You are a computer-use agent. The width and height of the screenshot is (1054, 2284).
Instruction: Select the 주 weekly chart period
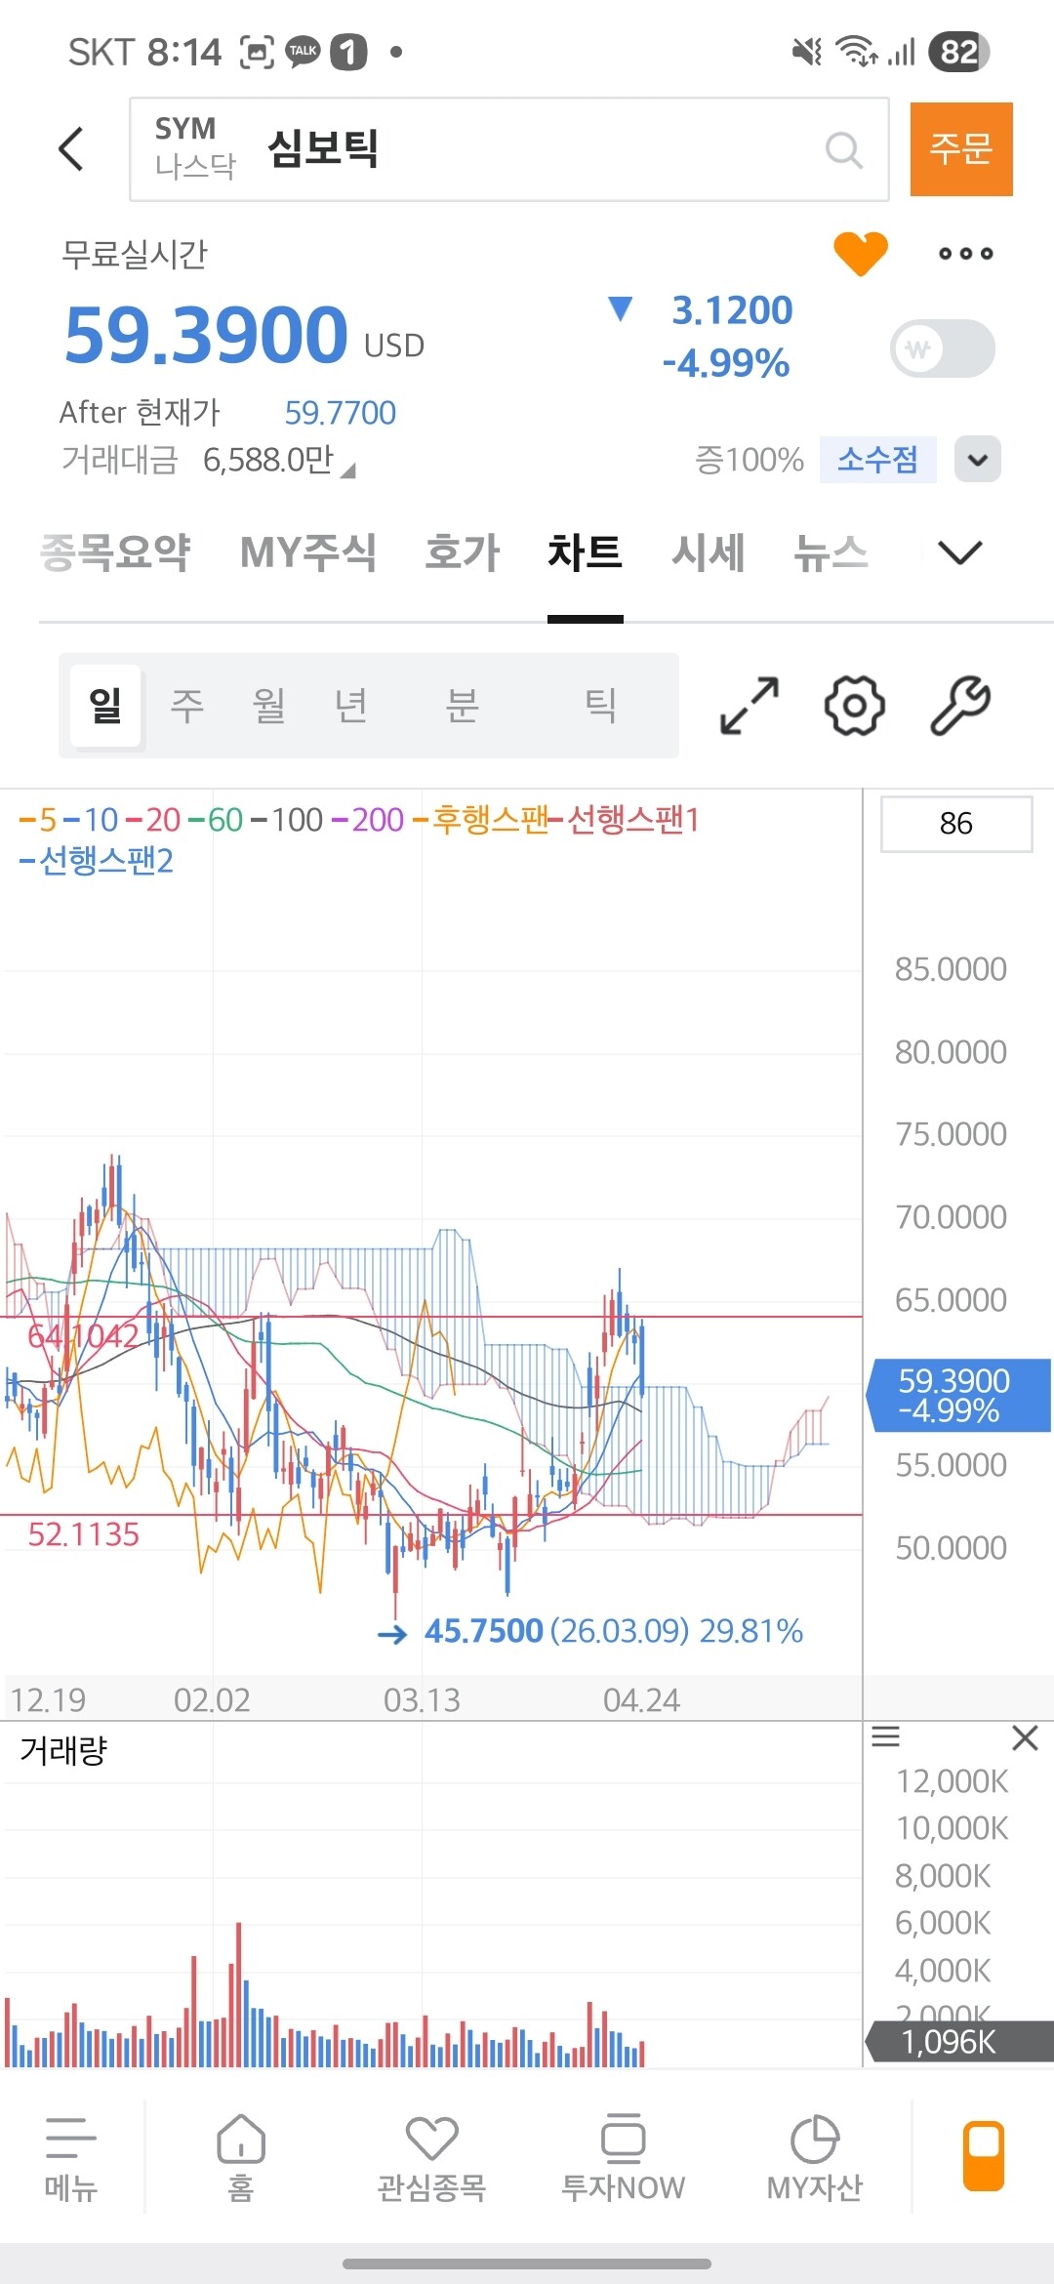tap(186, 705)
